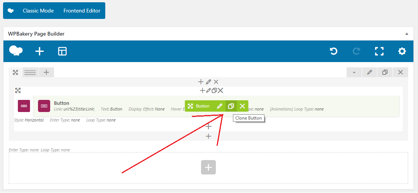Delete the row with the X icon
Viewport: 418px width, 193px height.
coord(401,72)
